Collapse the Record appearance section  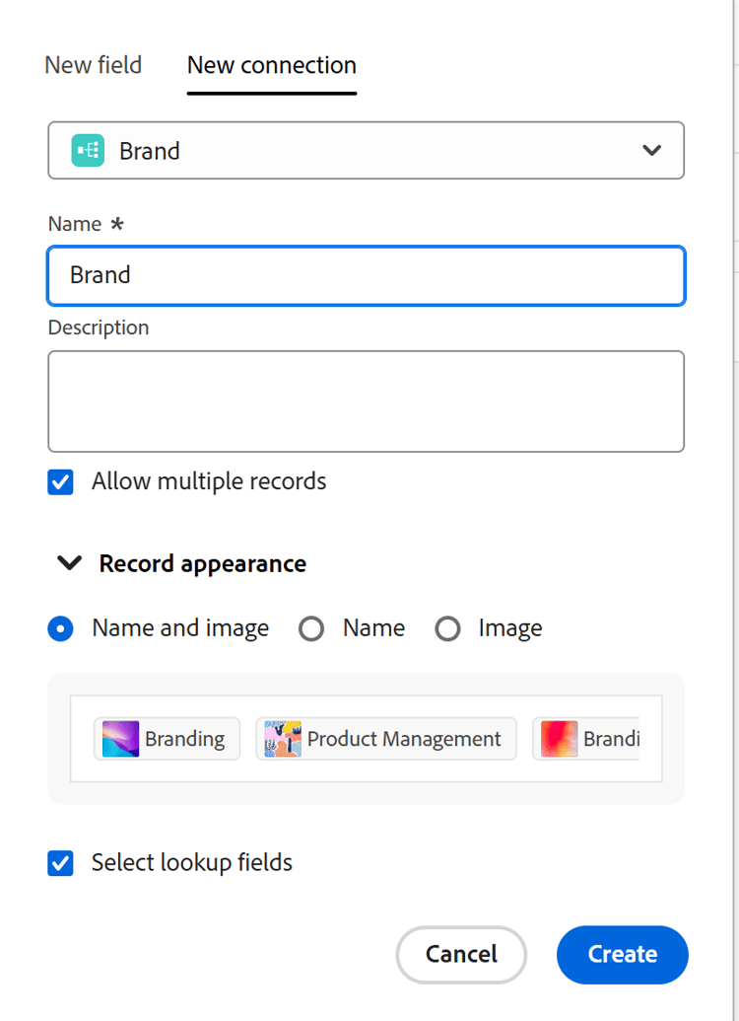tap(69, 563)
